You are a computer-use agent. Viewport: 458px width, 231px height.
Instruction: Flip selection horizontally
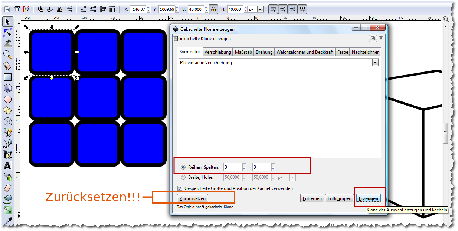click(x=59, y=9)
